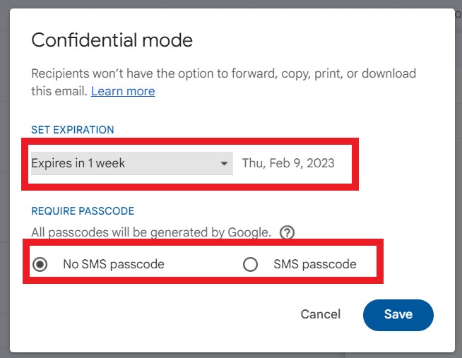
Task: Click the question mark help icon
Action: [x=287, y=232]
